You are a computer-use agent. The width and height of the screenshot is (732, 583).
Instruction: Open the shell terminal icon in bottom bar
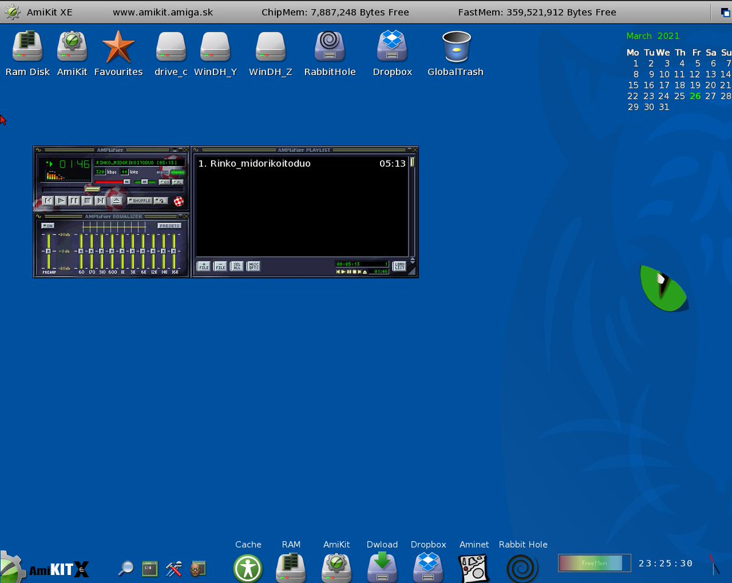150,569
